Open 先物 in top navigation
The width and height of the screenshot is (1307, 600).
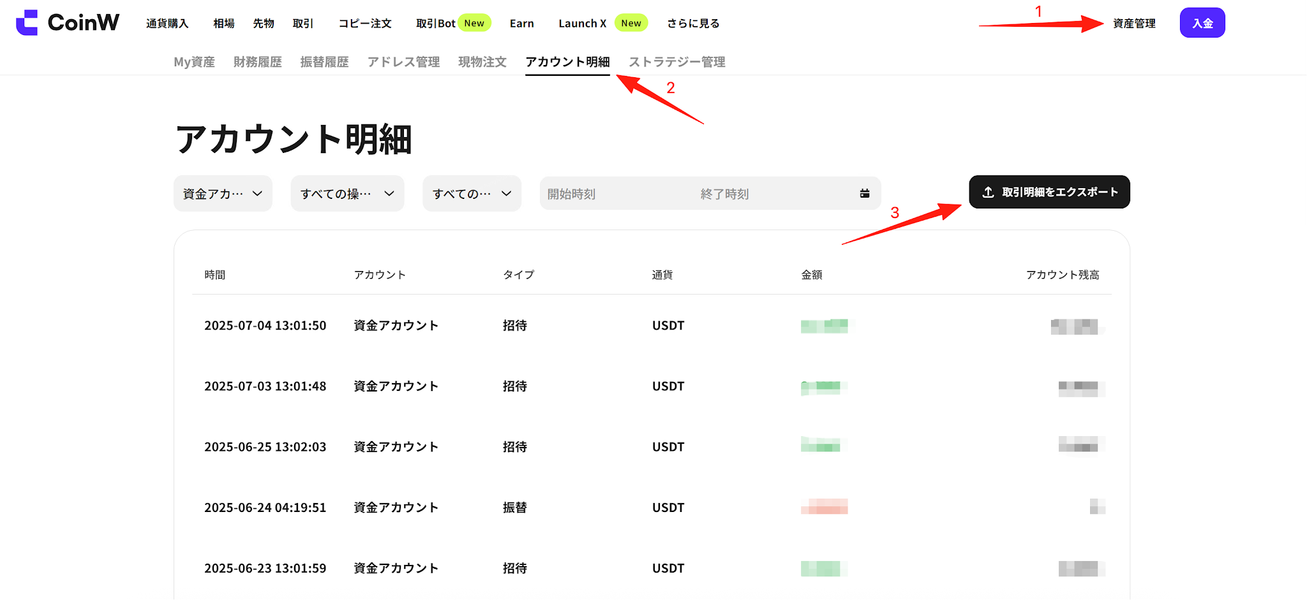coord(264,24)
